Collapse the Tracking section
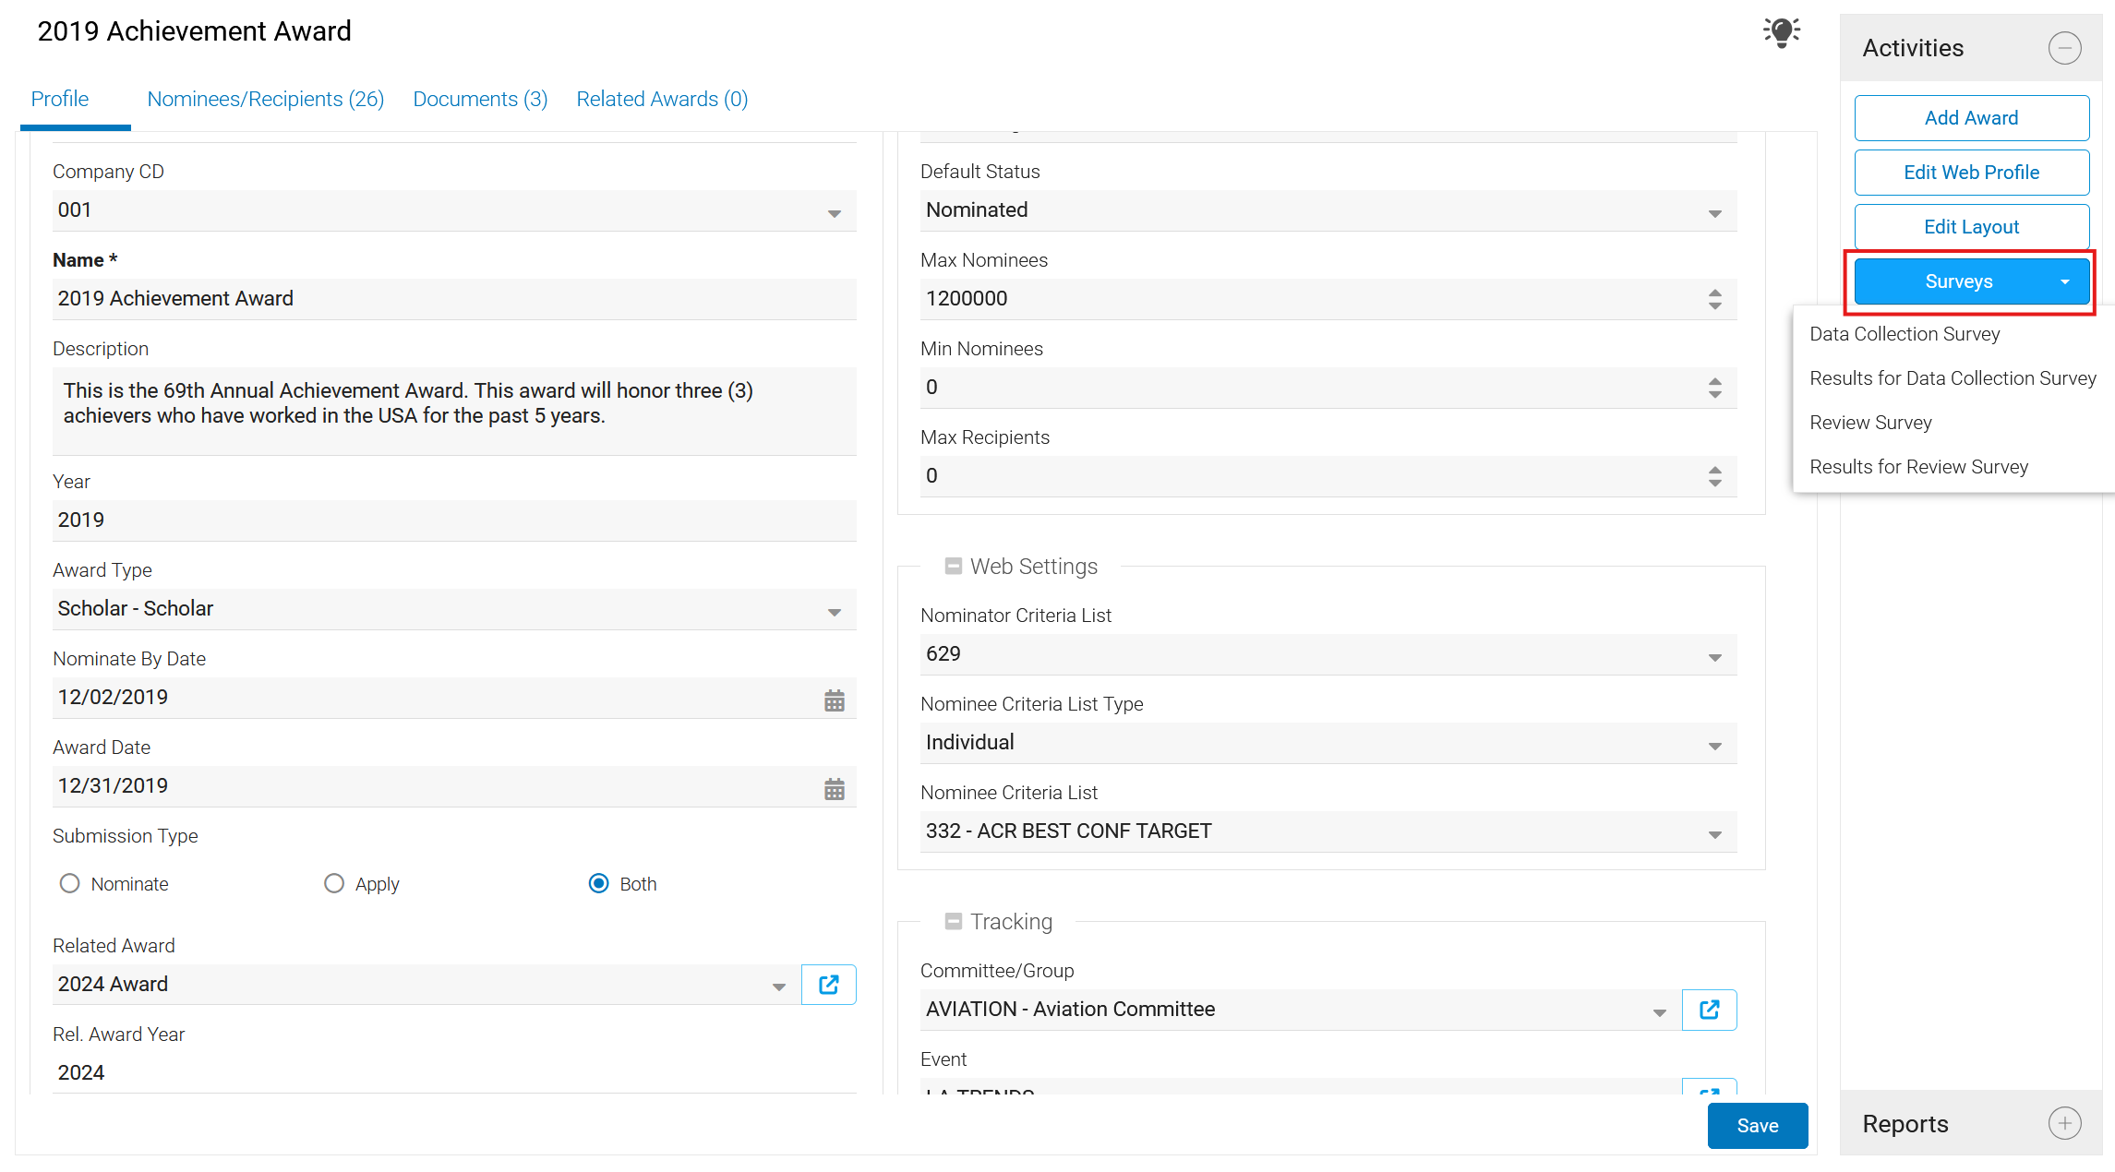The width and height of the screenshot is (2115, 1172). pos(953,921)
